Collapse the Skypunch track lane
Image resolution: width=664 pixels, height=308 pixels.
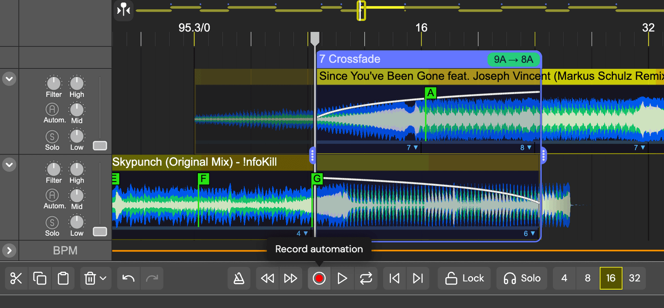[x=9, y=165]
